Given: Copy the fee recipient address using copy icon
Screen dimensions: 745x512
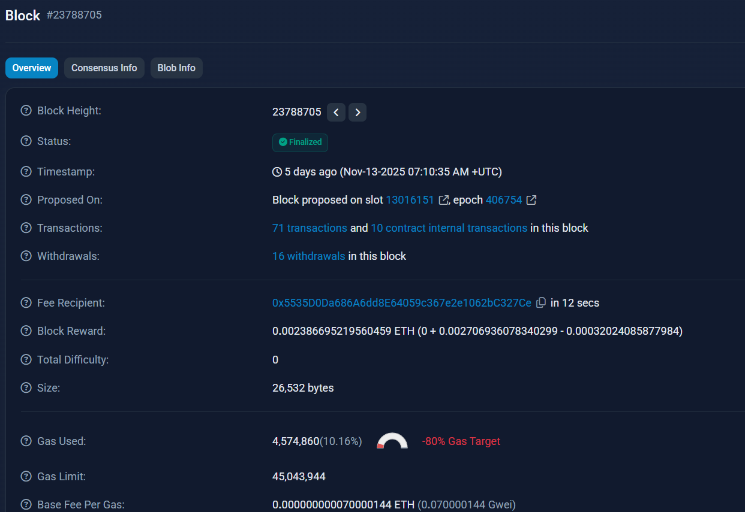Looking at the screenshot, I should 540,302.
